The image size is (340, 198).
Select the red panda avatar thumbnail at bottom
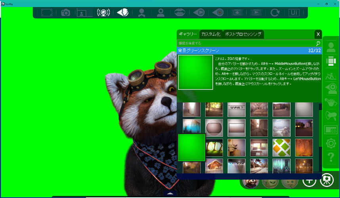tap(251, 183)
